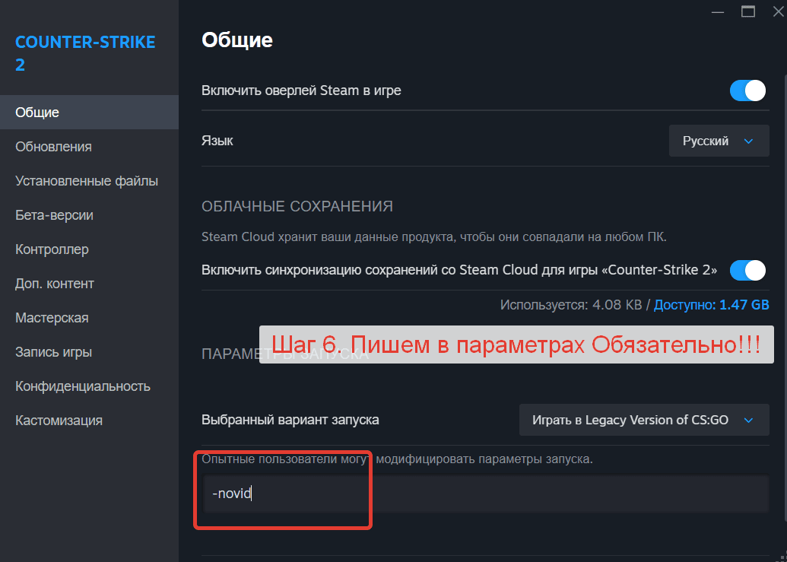Navigate to Запись игры settings

click(53, 352)
